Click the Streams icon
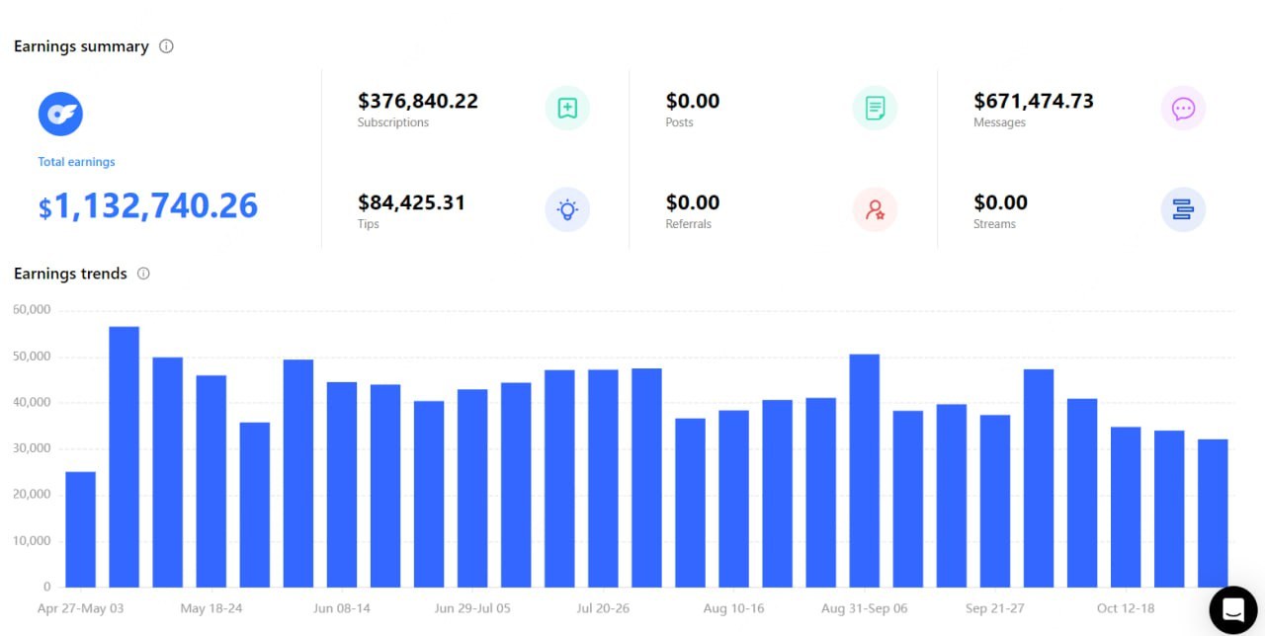The image size is (1265, 636). pyautogui.click(x=1183, y=209)
